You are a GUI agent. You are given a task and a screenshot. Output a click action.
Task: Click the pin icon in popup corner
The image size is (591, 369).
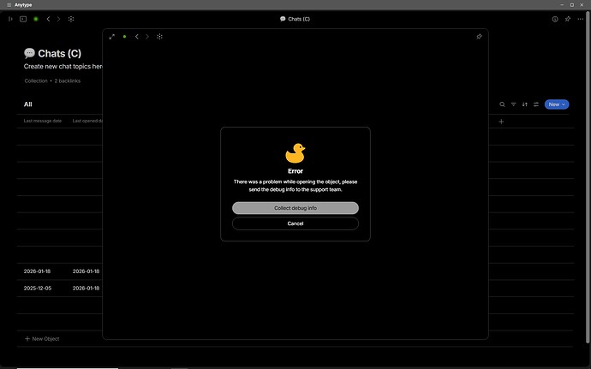click(x=479, y=37)
